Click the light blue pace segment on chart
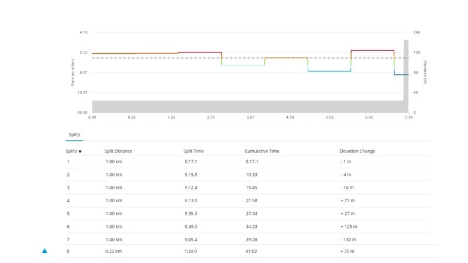This screenshot has height=263, width=468. (243, 65)
